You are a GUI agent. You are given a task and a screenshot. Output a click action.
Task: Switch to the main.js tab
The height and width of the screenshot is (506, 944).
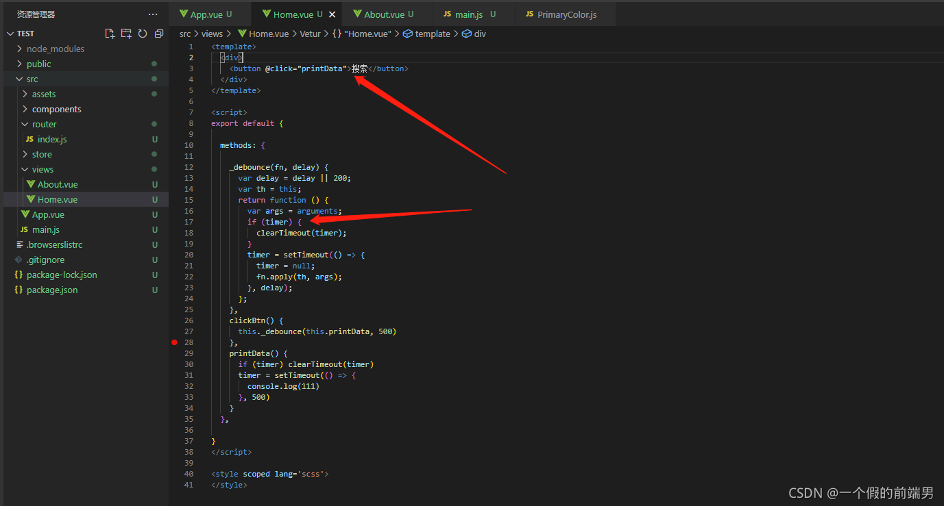click(474, 14)
